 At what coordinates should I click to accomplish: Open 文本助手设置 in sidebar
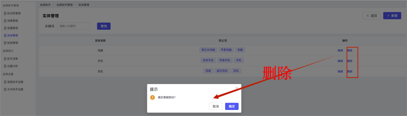click(x=14, y=89)
